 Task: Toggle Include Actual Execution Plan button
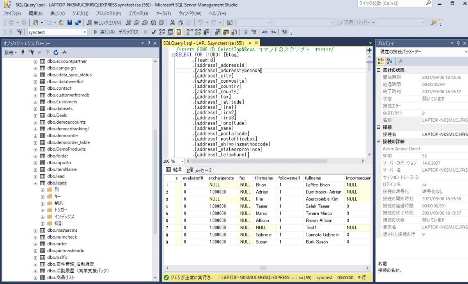click(190, 32)
